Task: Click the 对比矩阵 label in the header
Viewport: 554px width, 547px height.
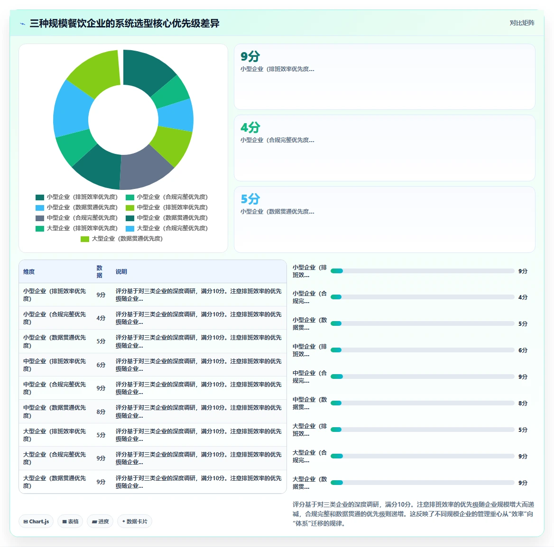Action: tap(522, 23)
